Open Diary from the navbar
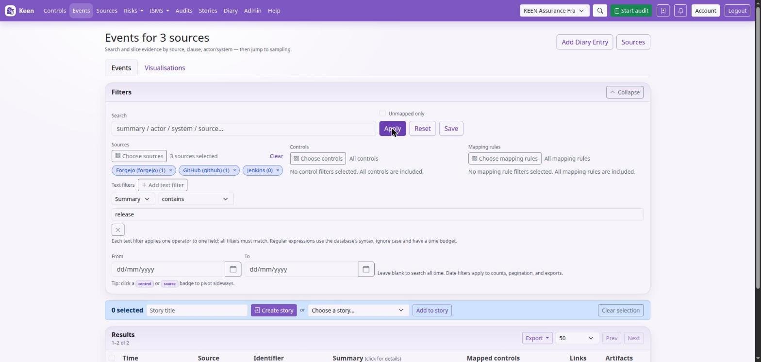This screenshot has width=761, height=362. tap(231, 11)
